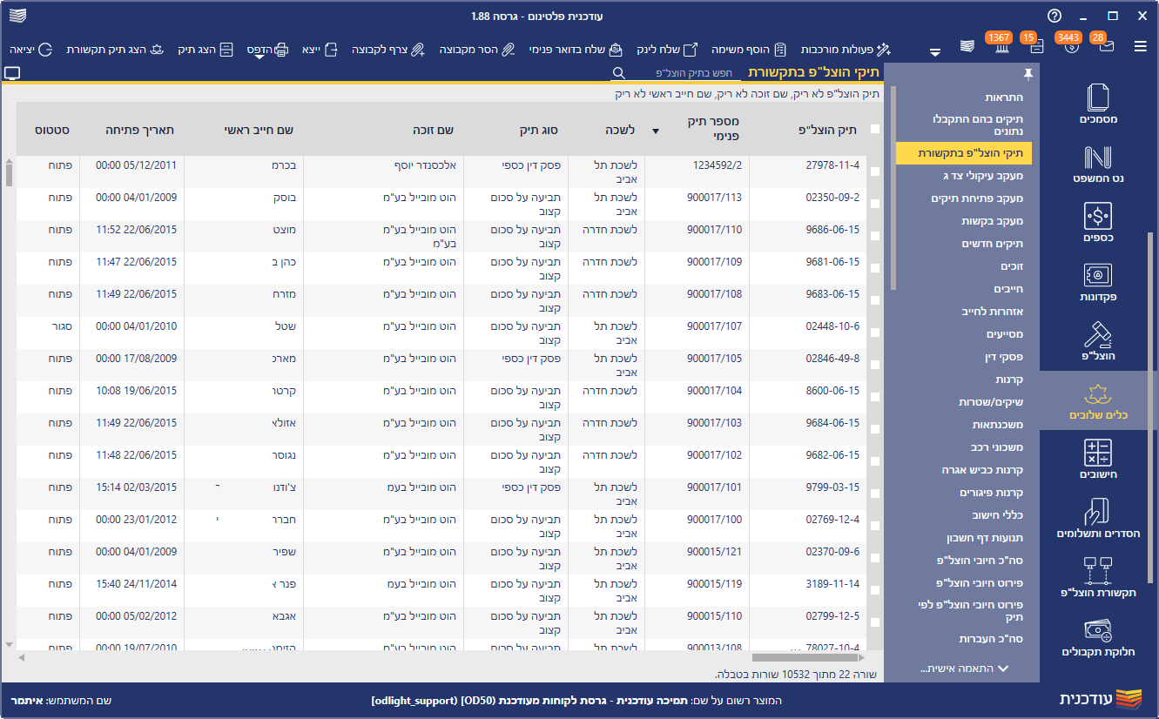The image size is (1159, 719).
Task: Select פסקי דין menu item
Action: click(1004, 357)
